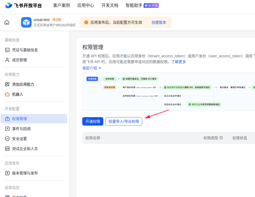Image resolution: width=255 pixels, height=197 pixels.
Task: Click the 机器人 robot icon
Action: click(x=7, y=94)
